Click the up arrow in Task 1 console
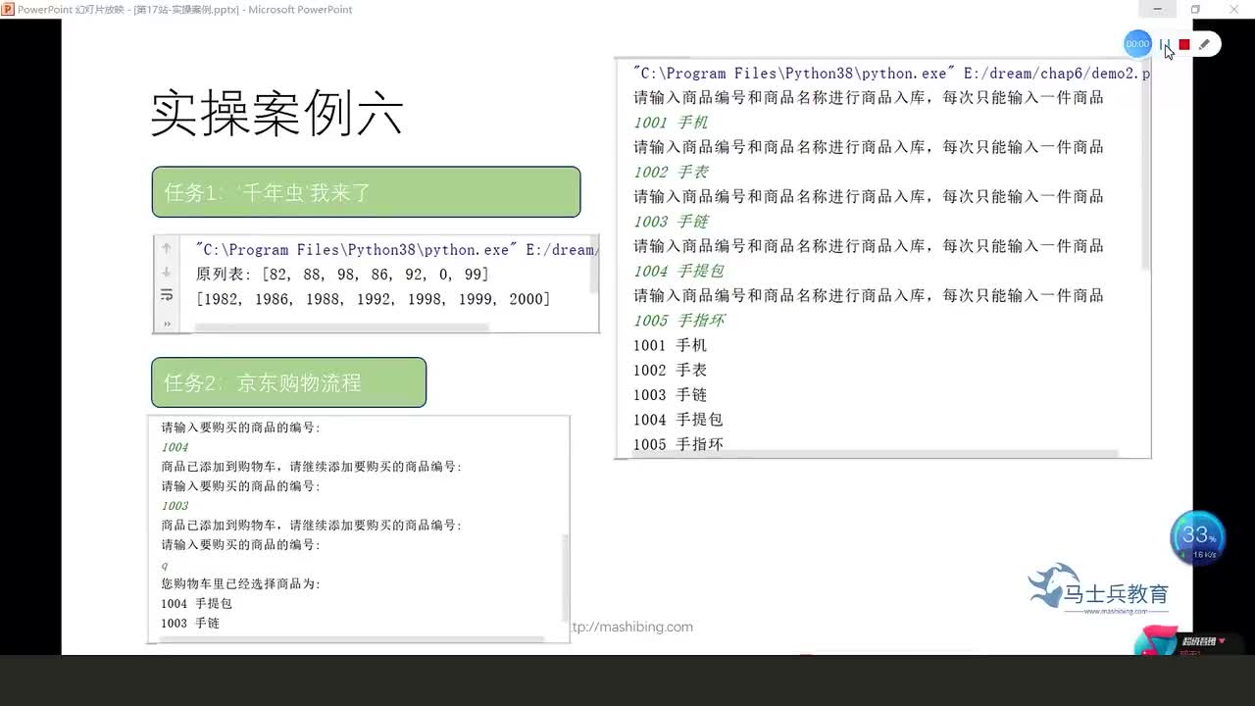Viewport: 1255px width, 706px height. (x=167, y=249)
